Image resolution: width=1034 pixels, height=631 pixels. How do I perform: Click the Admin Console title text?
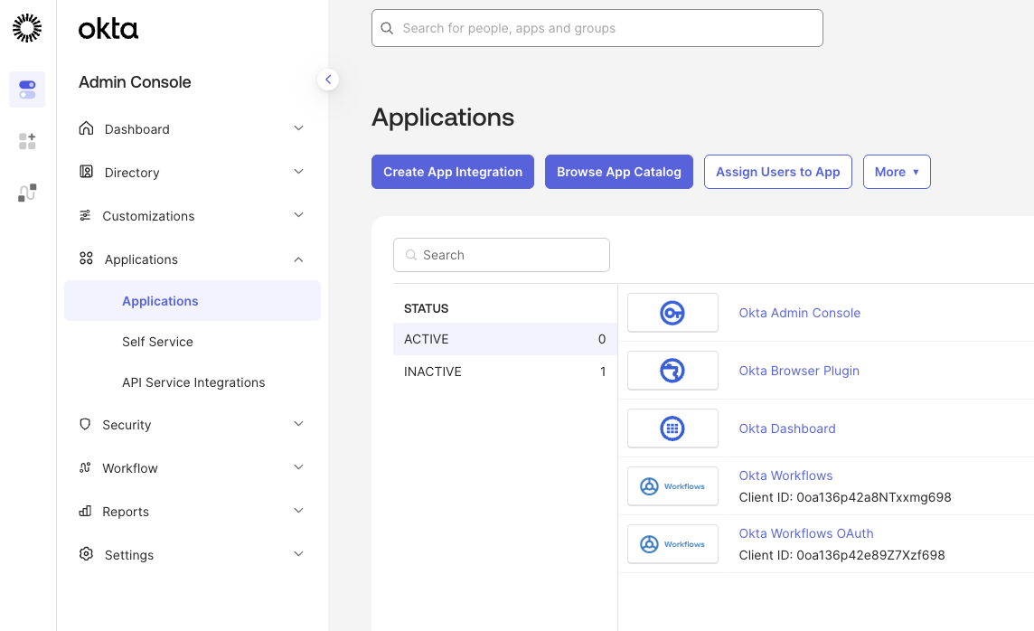(x=135, y=81)
